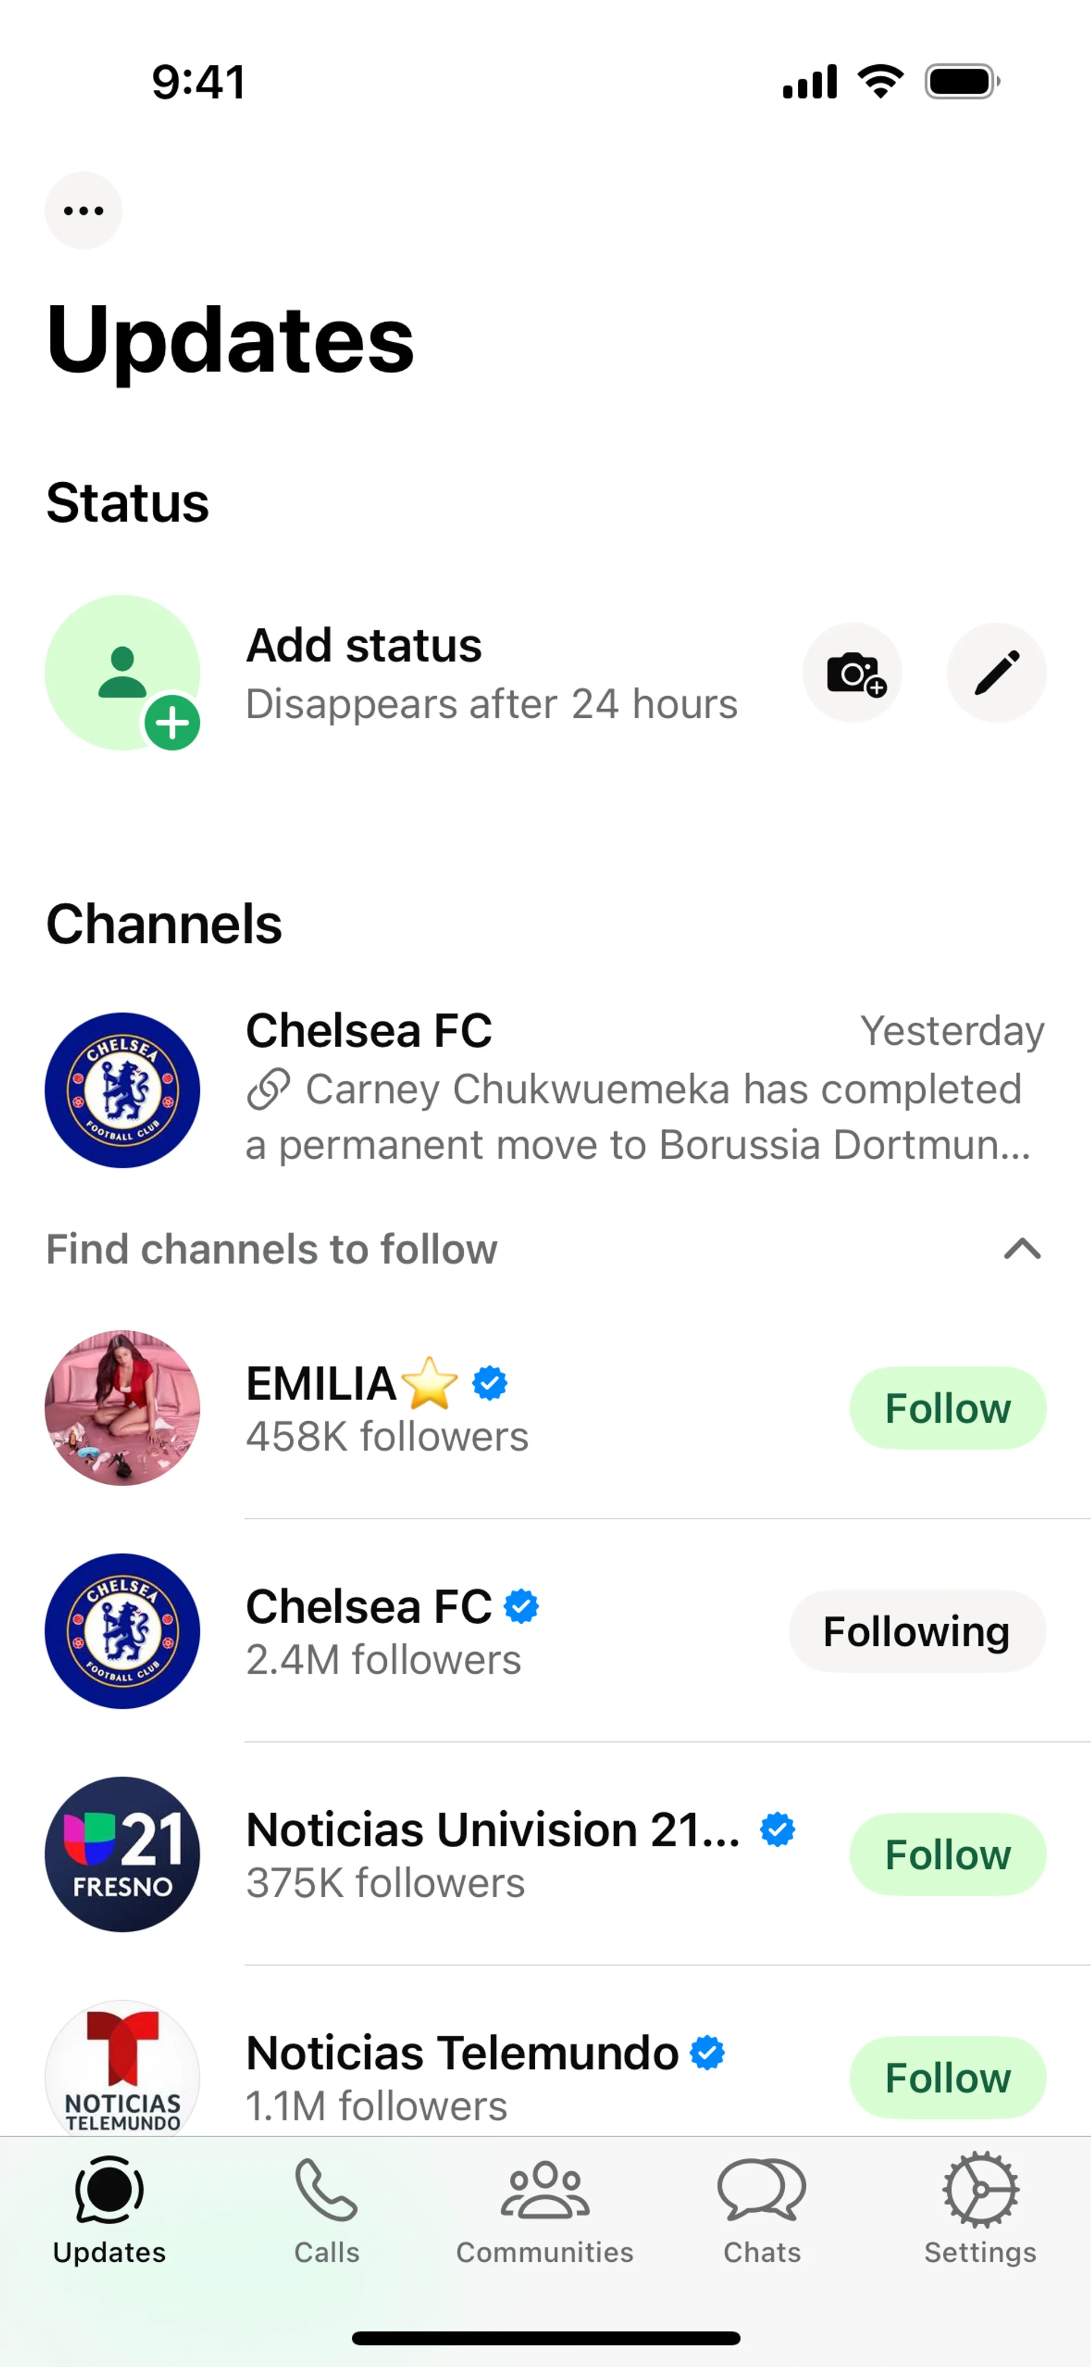
Task: Follow Noticias Univision 21 channel
Action: [948, 1854]
